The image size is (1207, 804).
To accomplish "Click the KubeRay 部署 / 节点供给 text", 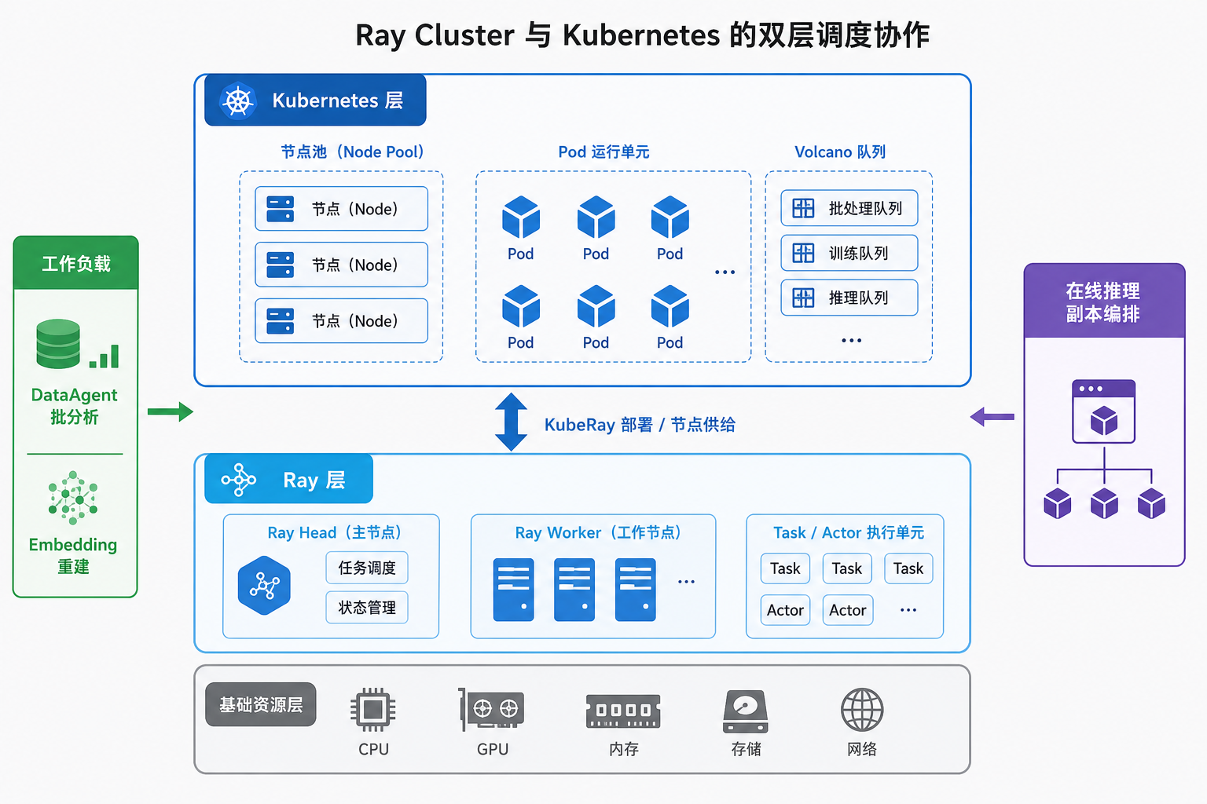I will (640, 425).
